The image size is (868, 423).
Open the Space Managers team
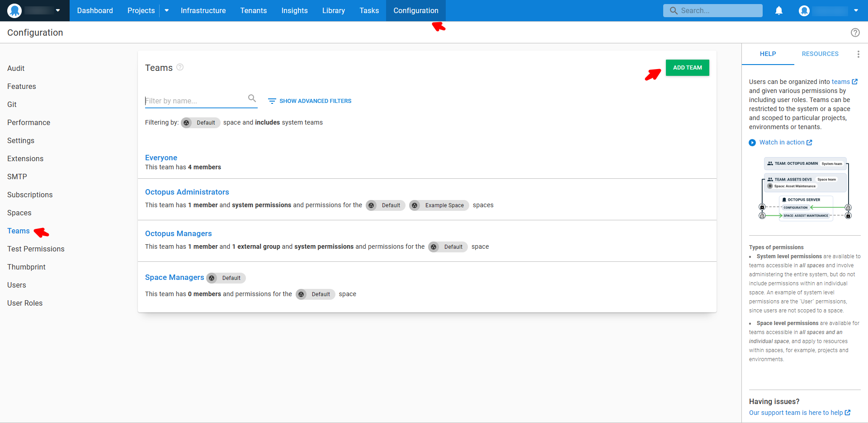click(175, 277)
